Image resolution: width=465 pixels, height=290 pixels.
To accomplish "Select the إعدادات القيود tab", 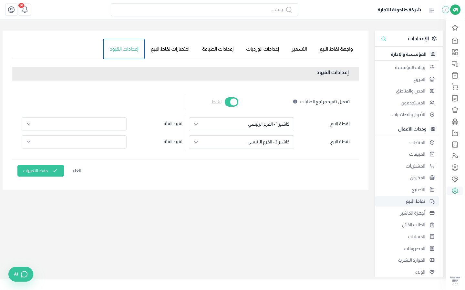I will click(124, 49).
